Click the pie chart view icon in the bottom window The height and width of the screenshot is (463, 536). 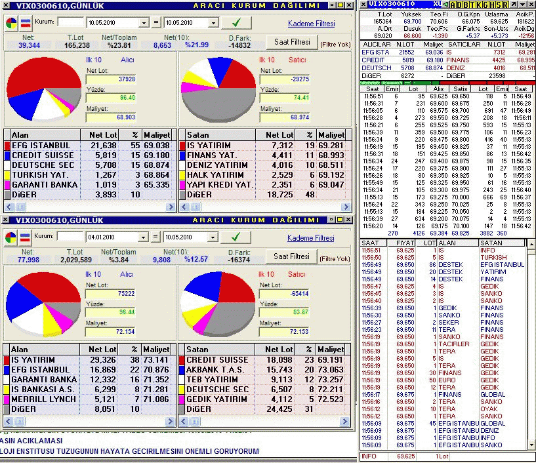(10, 237)
